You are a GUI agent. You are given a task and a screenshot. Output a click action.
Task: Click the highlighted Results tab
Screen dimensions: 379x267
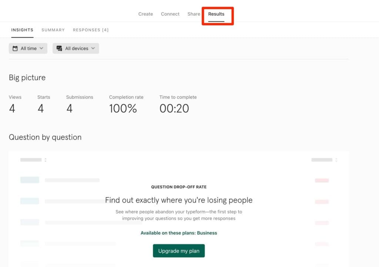coord(217,14)
